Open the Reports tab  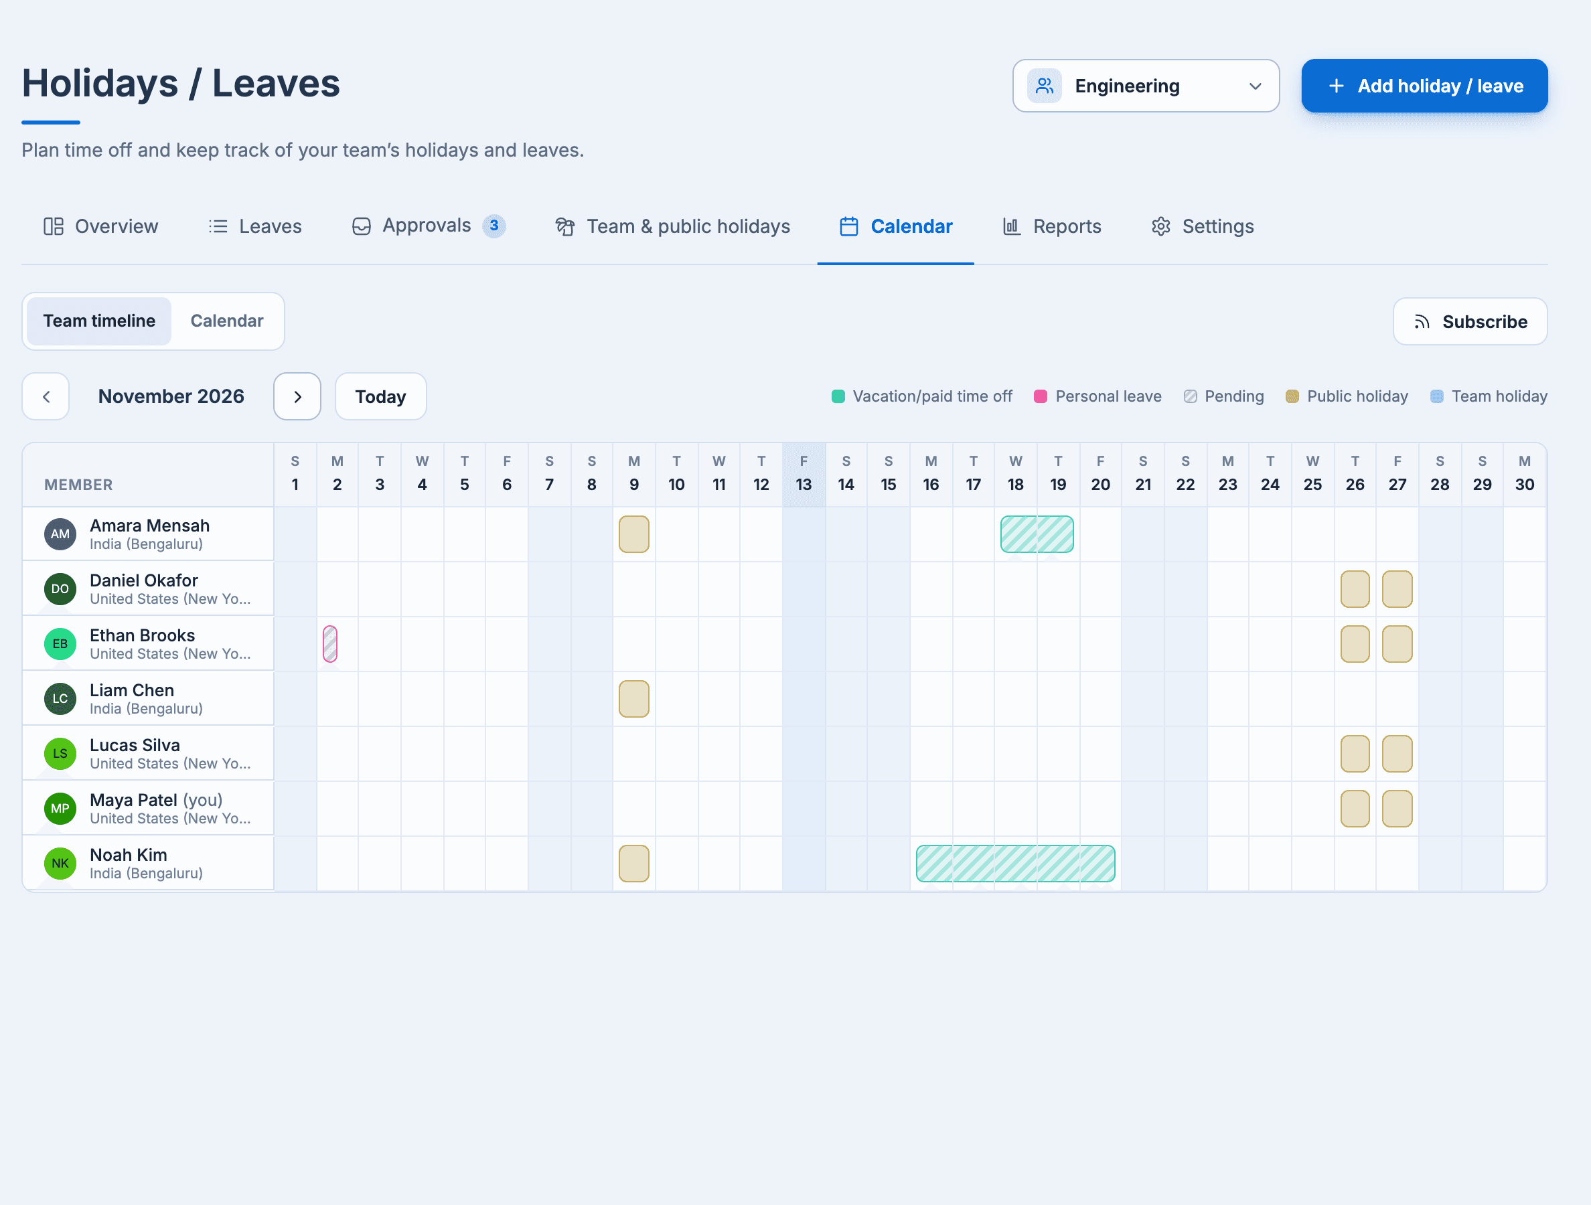(1051, 226)
